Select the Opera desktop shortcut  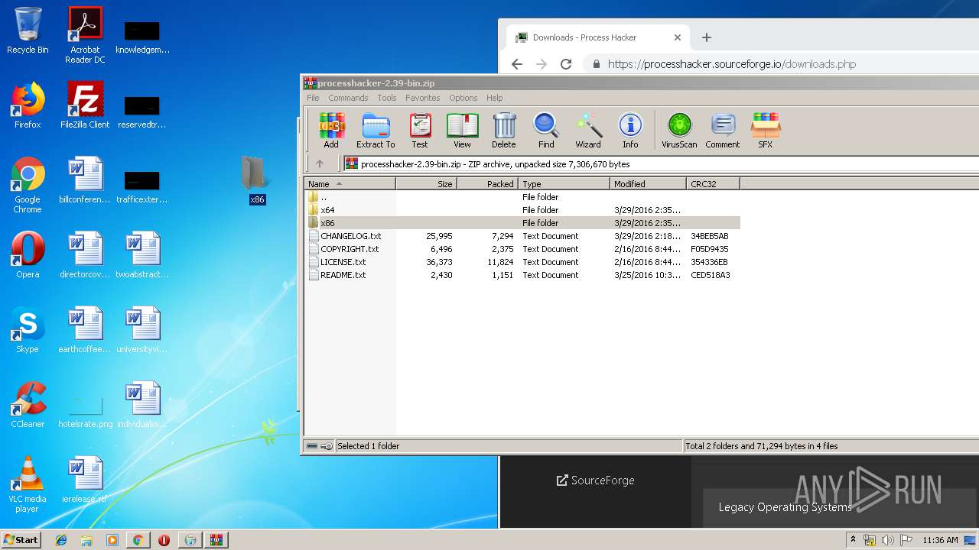(28, 255)
